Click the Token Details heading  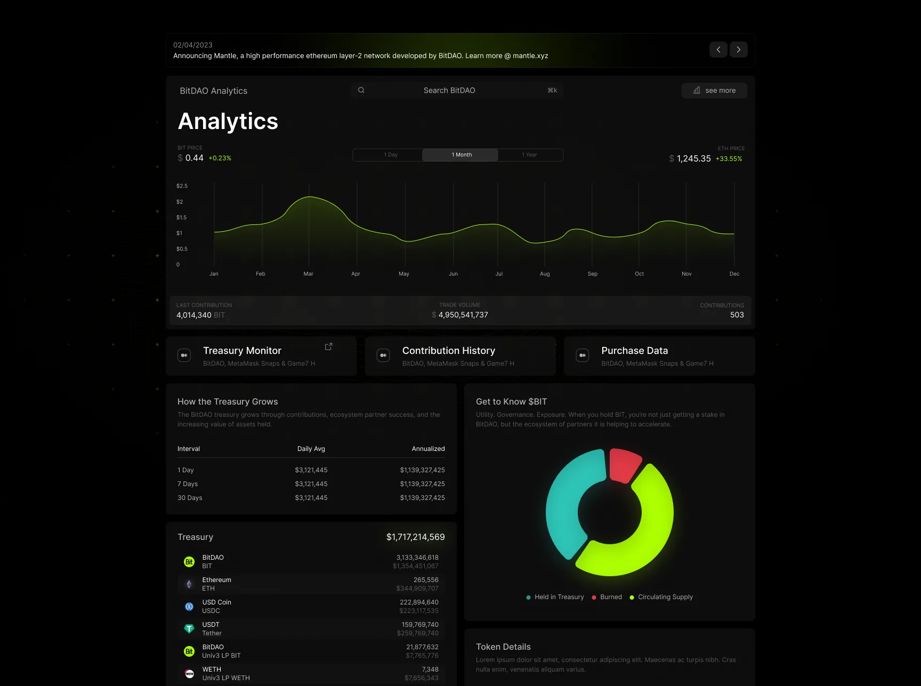503,647
